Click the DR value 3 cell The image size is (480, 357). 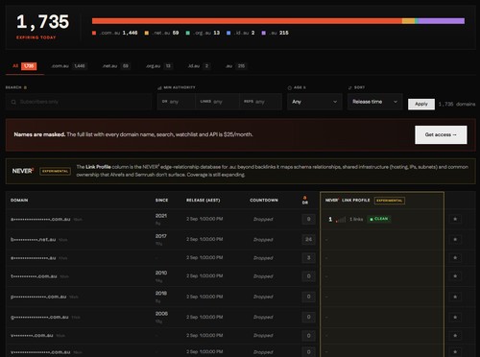(308, 258)
